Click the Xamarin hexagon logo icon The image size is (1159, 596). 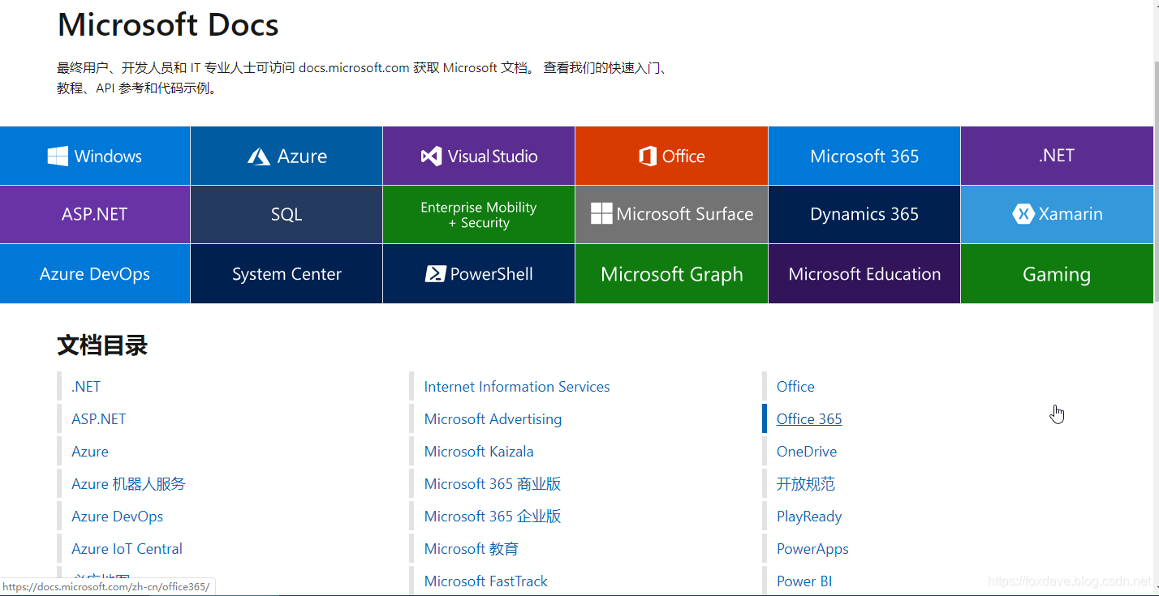pyautogui.click(x=1023, y=214)
